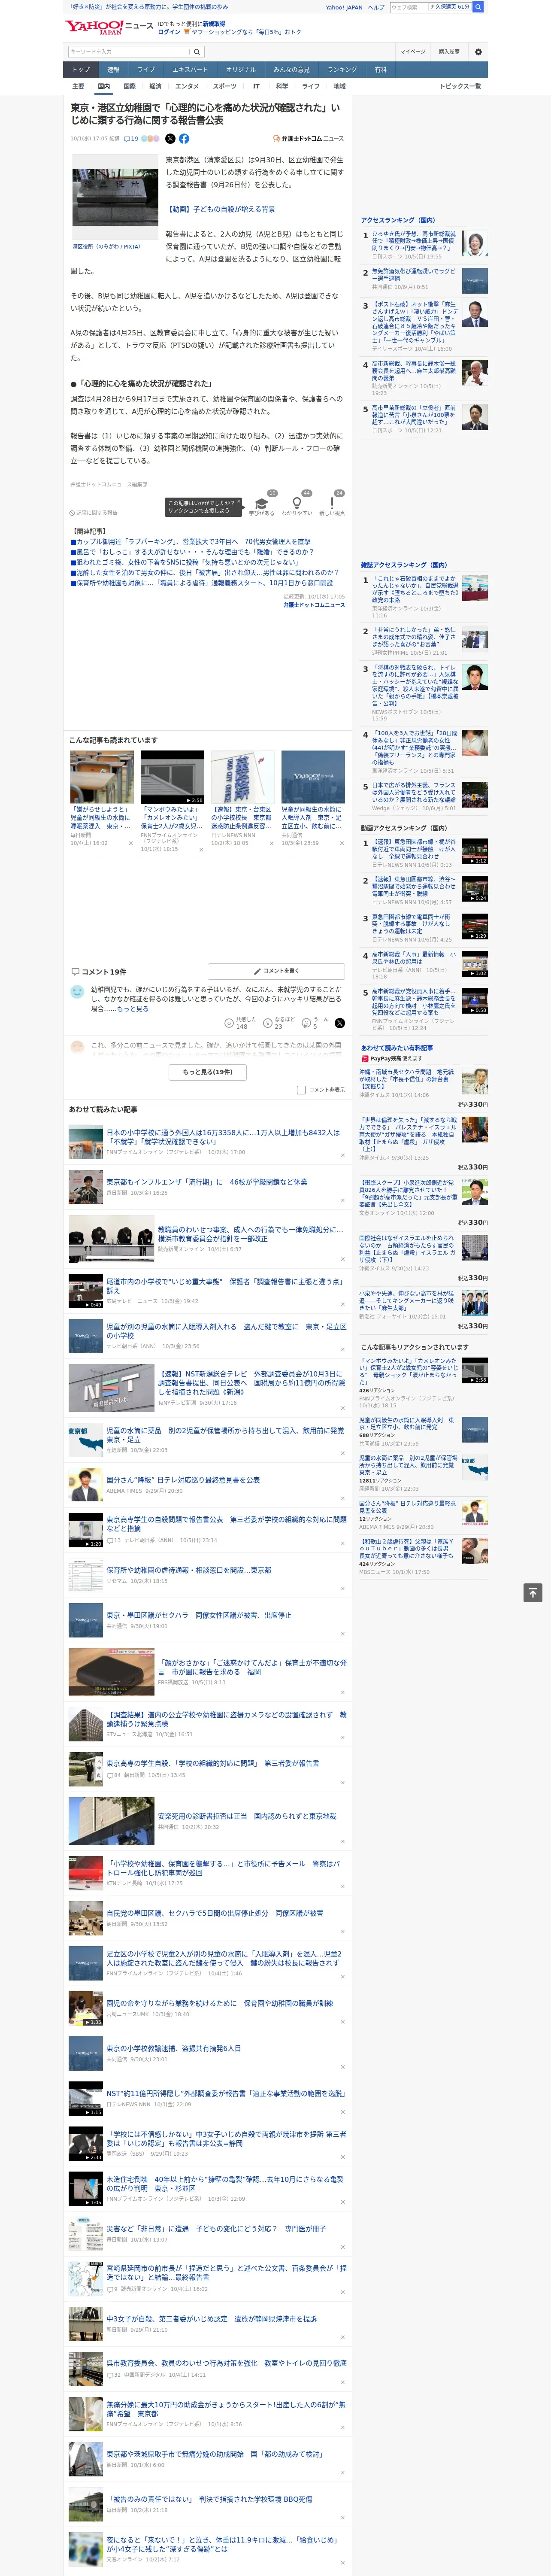Click the top-right web search magnifier button
The width and height of the screenshot is (551, 2576).
point(478,7)
